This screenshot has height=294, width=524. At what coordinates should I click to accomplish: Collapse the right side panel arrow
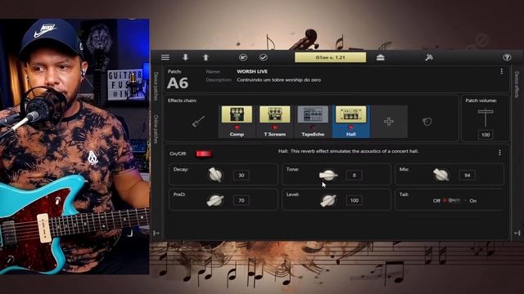point(517,233)
